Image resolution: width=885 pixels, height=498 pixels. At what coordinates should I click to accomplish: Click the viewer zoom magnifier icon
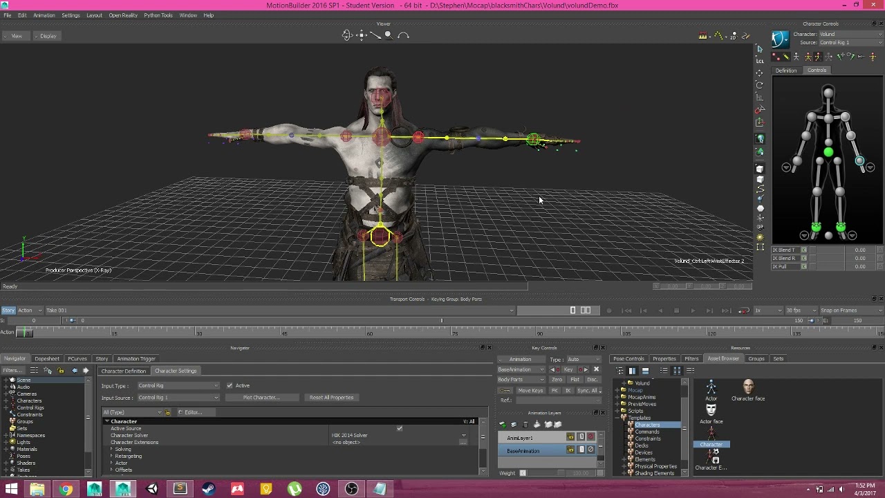click(x=389, y=35)
